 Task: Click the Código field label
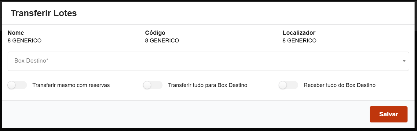[x=155, y=33]
